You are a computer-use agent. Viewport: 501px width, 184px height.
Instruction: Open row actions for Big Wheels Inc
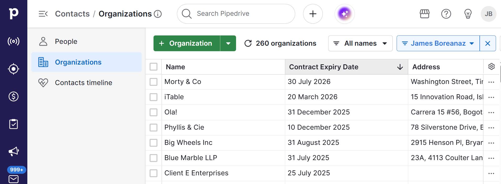[491, 143]
